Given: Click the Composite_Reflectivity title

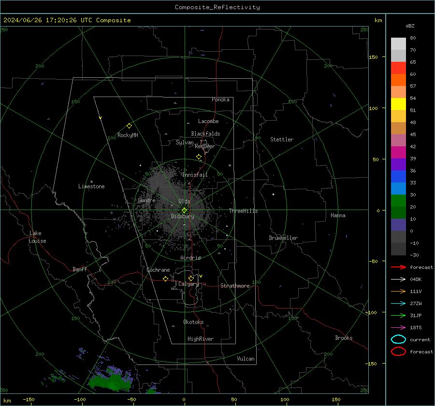Looking at the screenshot, I should click(x=217, y=7).
